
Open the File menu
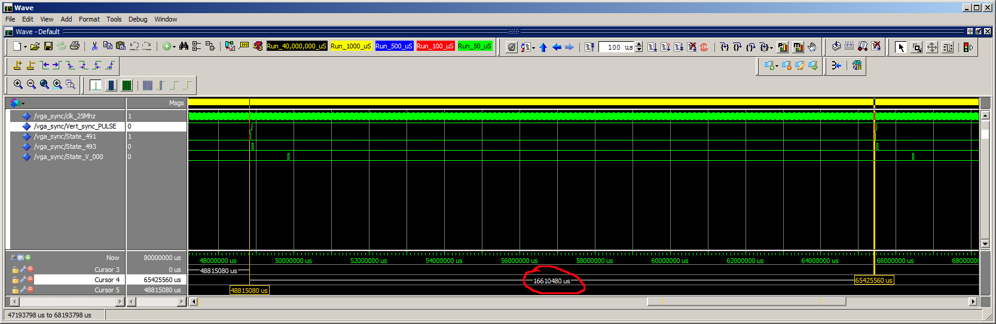point(10,19)
